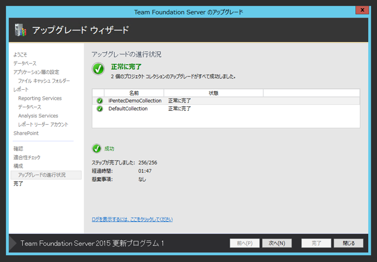Open アプリケーション層の設定 step
The image size is (377, 262).
coord(36,72)
